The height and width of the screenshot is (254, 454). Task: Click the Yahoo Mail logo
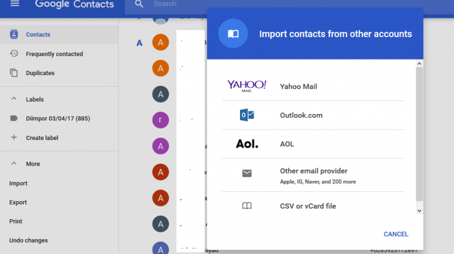247,86
